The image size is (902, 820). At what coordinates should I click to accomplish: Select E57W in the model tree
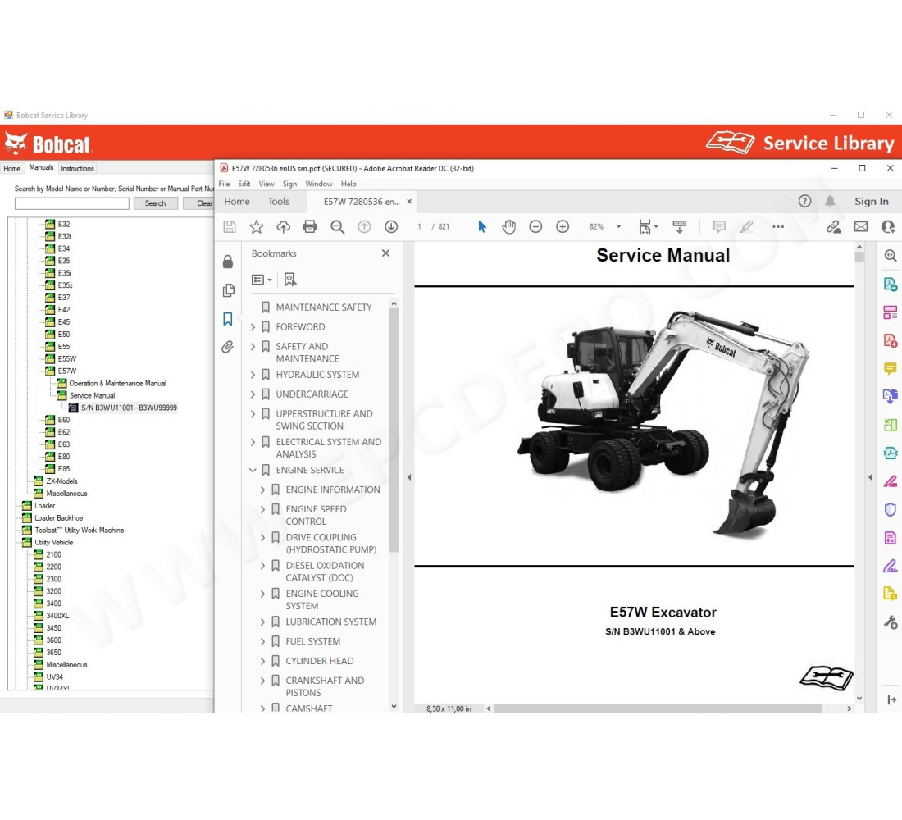pos(66,371)
